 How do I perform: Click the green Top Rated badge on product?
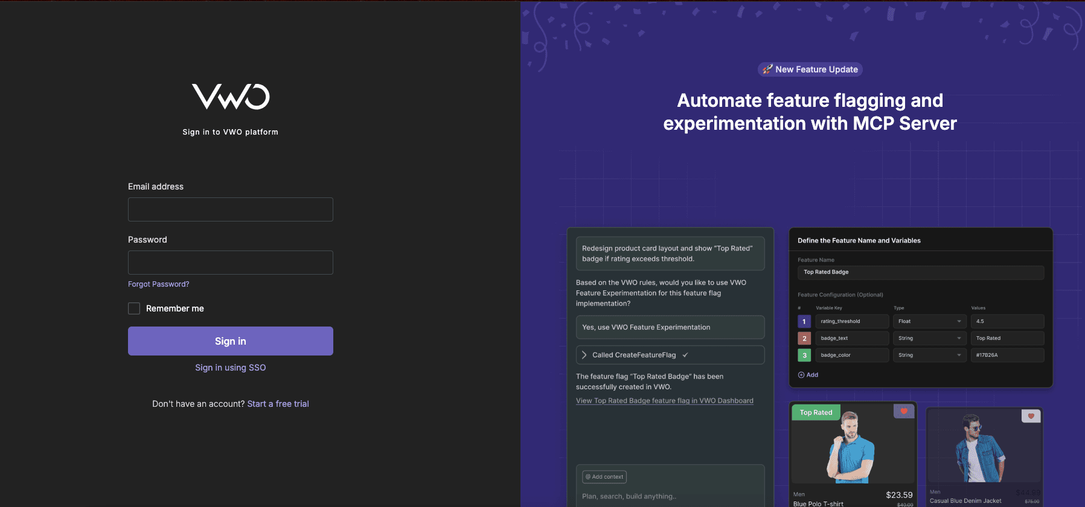pyautogui.click(x=816, y=413)
